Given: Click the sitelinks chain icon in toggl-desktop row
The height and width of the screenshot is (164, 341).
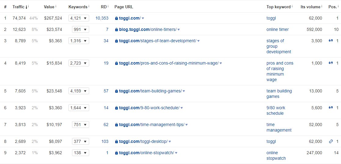Looking at the screenshot, I should point(331,141).
